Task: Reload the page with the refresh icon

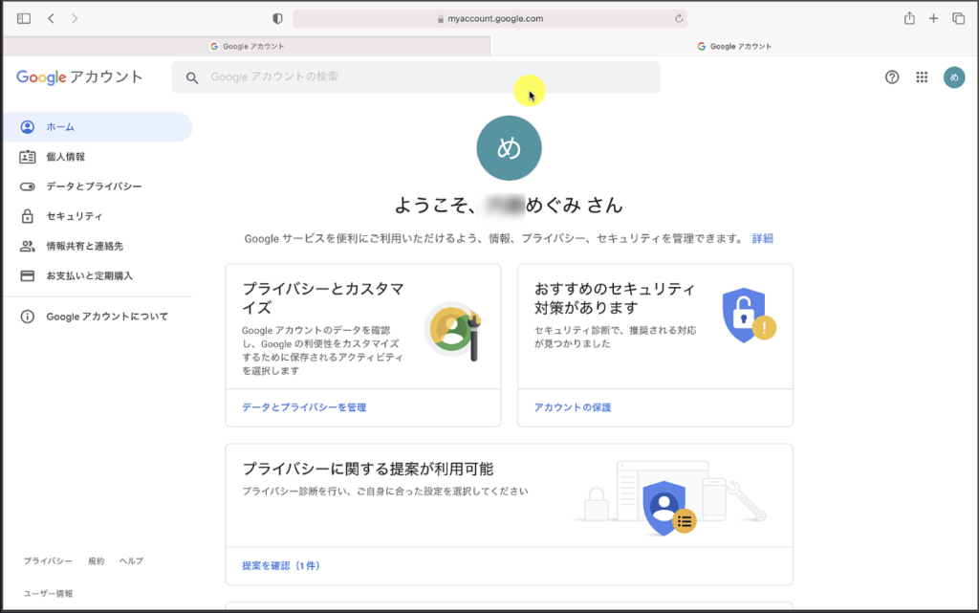Action: coord(679,19)
